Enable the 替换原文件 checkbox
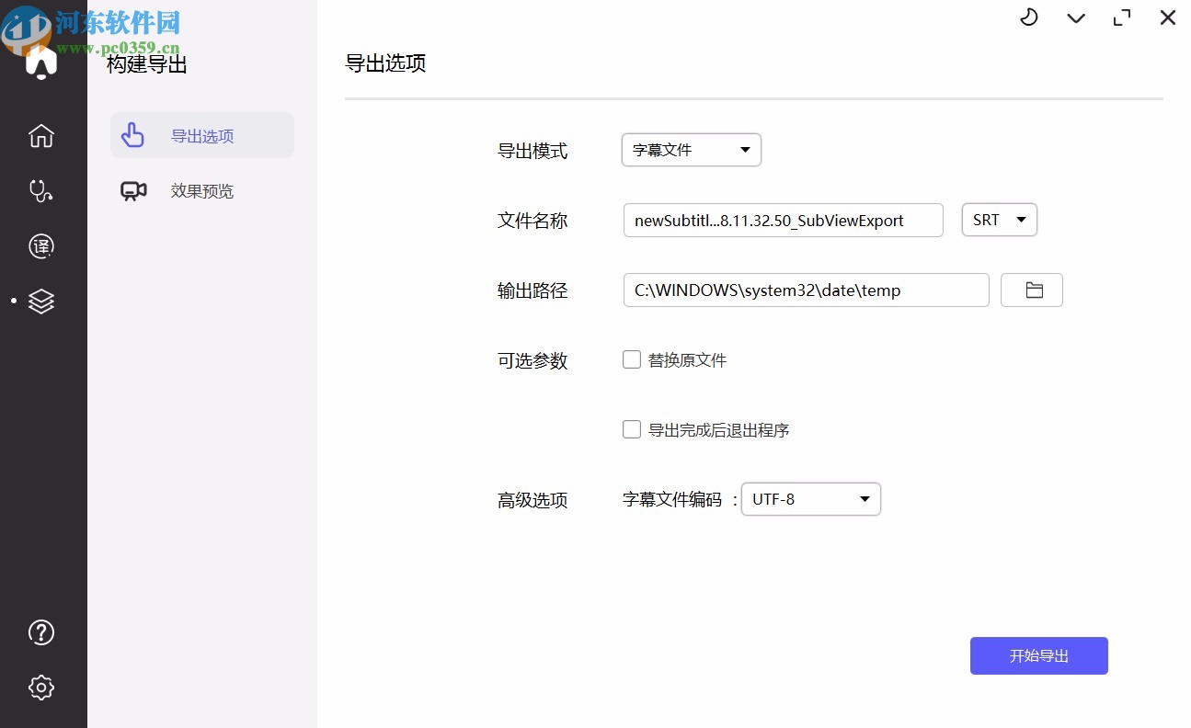 pos(632,359)
